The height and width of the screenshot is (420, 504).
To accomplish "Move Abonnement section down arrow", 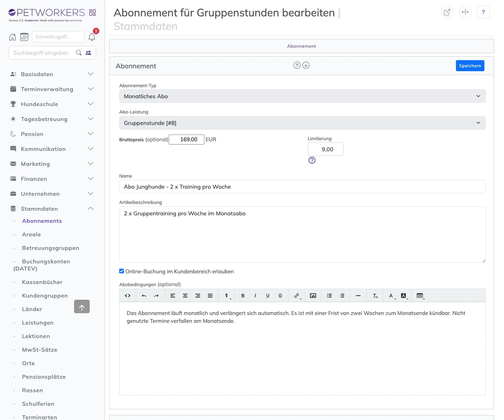I will tap(306, 65).
